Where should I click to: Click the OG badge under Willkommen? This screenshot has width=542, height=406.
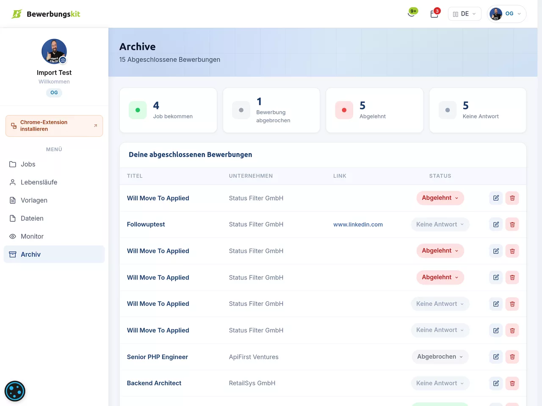[x=54, y=93]
